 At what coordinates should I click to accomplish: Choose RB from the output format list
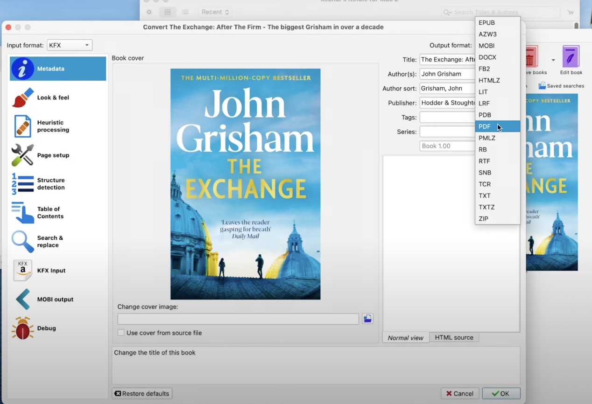498,149
